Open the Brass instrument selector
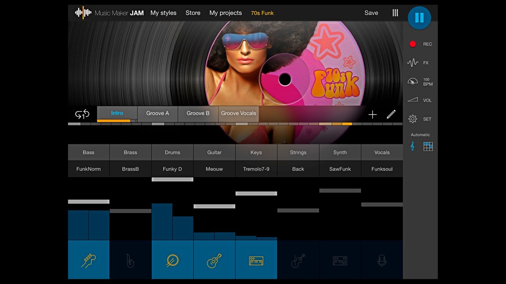Screen dimensions: 506x284 (130, 152)
